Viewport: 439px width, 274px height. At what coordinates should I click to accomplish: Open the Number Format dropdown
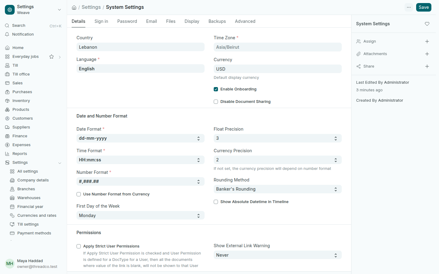(141, 181)
